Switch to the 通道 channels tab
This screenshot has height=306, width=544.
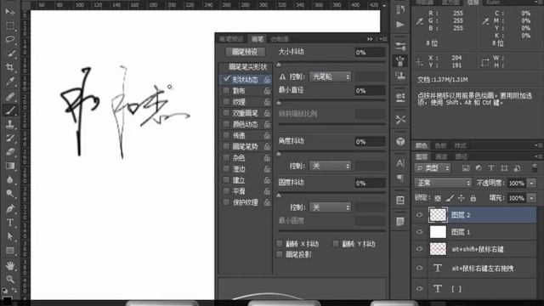coord(441,156)
